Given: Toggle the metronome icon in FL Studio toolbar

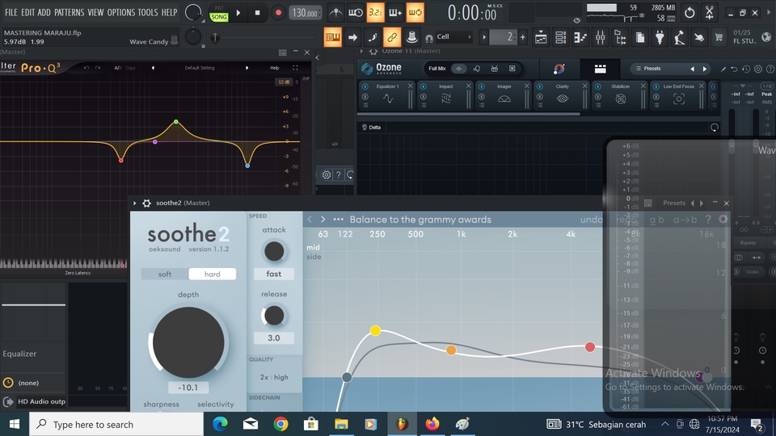Looking at the screenshot, I should [x=336, y=13].
